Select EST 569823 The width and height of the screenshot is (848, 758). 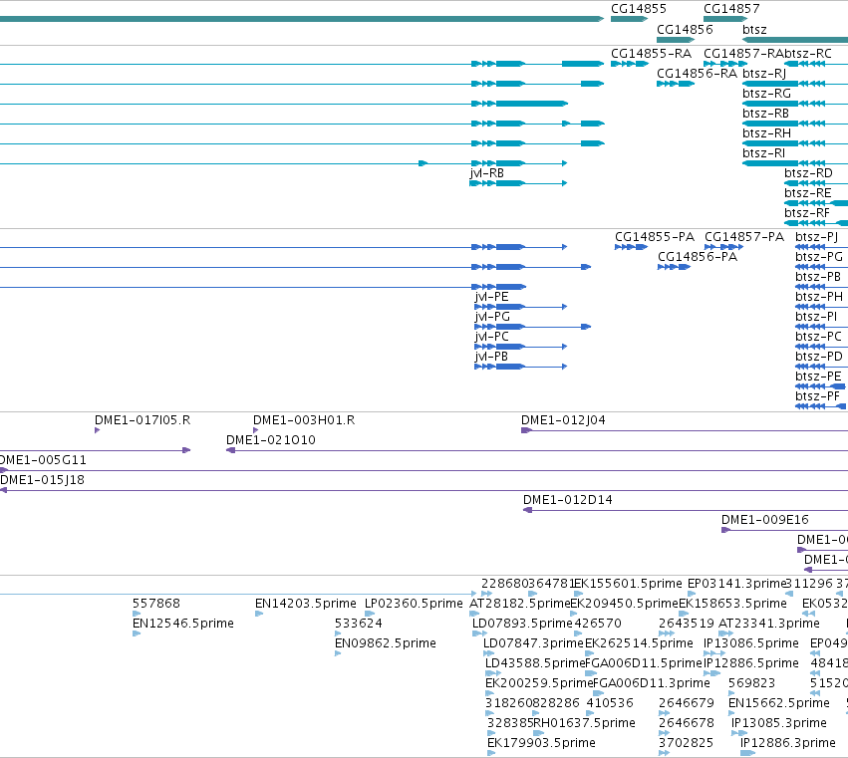751,683
